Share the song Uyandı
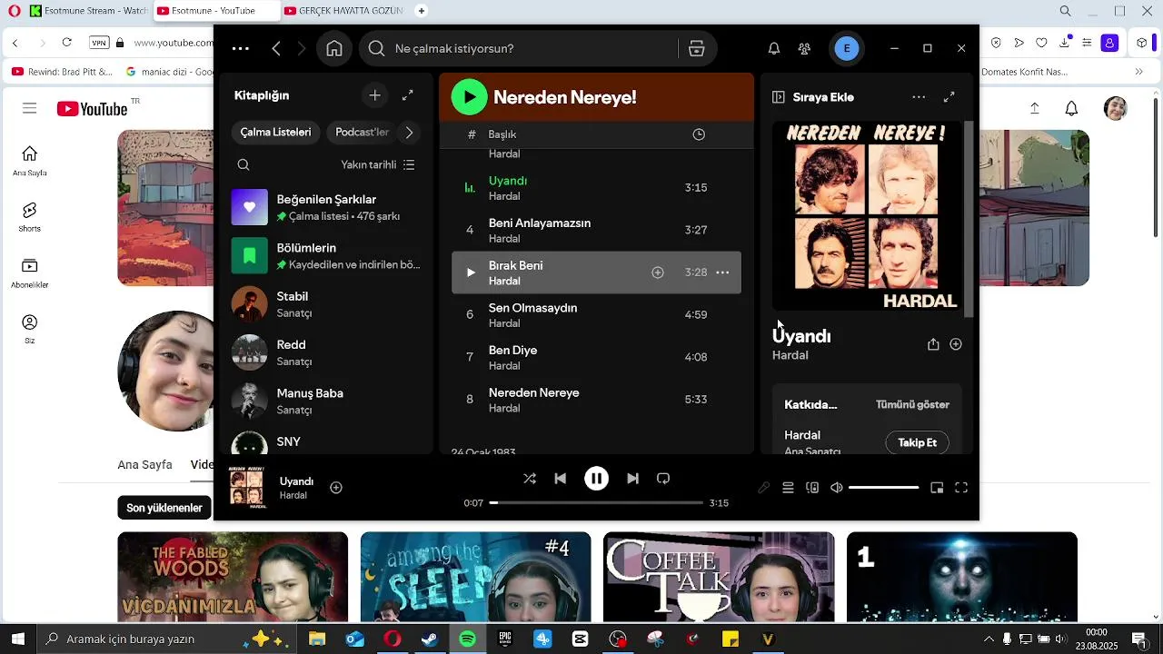 (933, 344)
